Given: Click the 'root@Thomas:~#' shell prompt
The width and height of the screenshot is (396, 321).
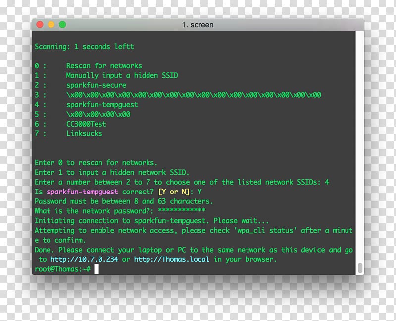Looking at the screenshot, I should pos(63,269).
